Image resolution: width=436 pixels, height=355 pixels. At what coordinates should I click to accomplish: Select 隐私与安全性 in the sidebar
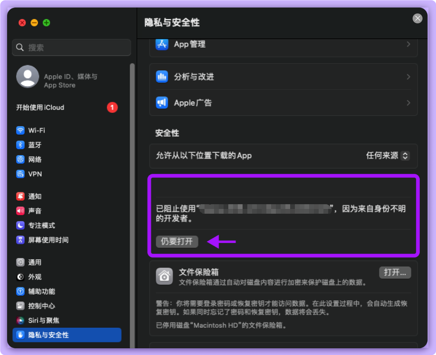point(67,335)
